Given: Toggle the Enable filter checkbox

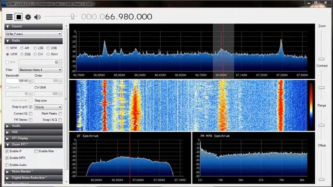Looking at the screenshot, I should coord(36,151).
